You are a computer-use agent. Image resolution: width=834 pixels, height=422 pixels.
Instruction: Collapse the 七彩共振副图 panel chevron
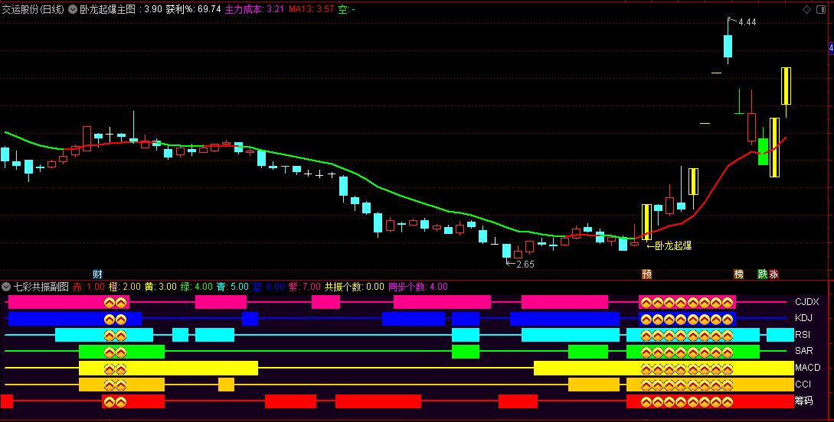tap(6, 287)
